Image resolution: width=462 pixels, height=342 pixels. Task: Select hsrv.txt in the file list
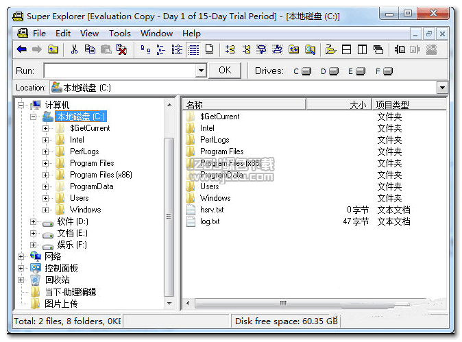pyautogui.click(x=212, y=210)
